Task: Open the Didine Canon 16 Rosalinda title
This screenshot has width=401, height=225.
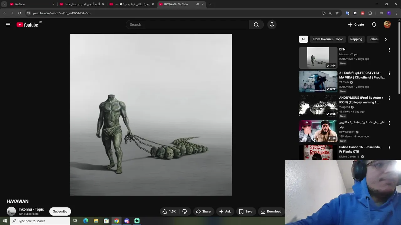Action: tap(360, 149)
